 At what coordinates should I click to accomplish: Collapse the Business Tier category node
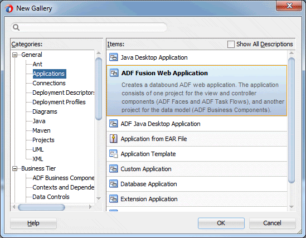pyautogui.click(x=14, y=168)
